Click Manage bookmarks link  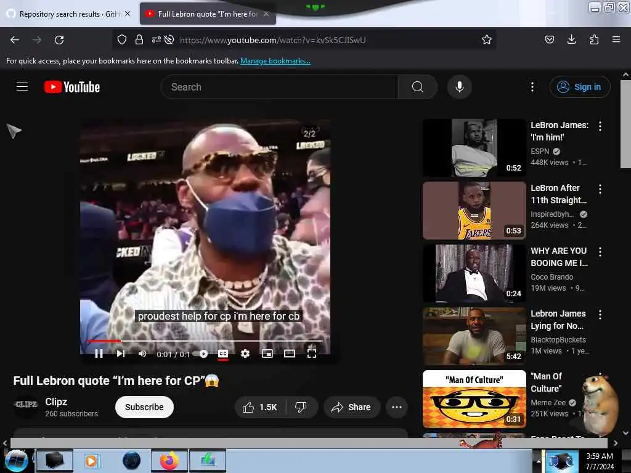pos(275,61)
